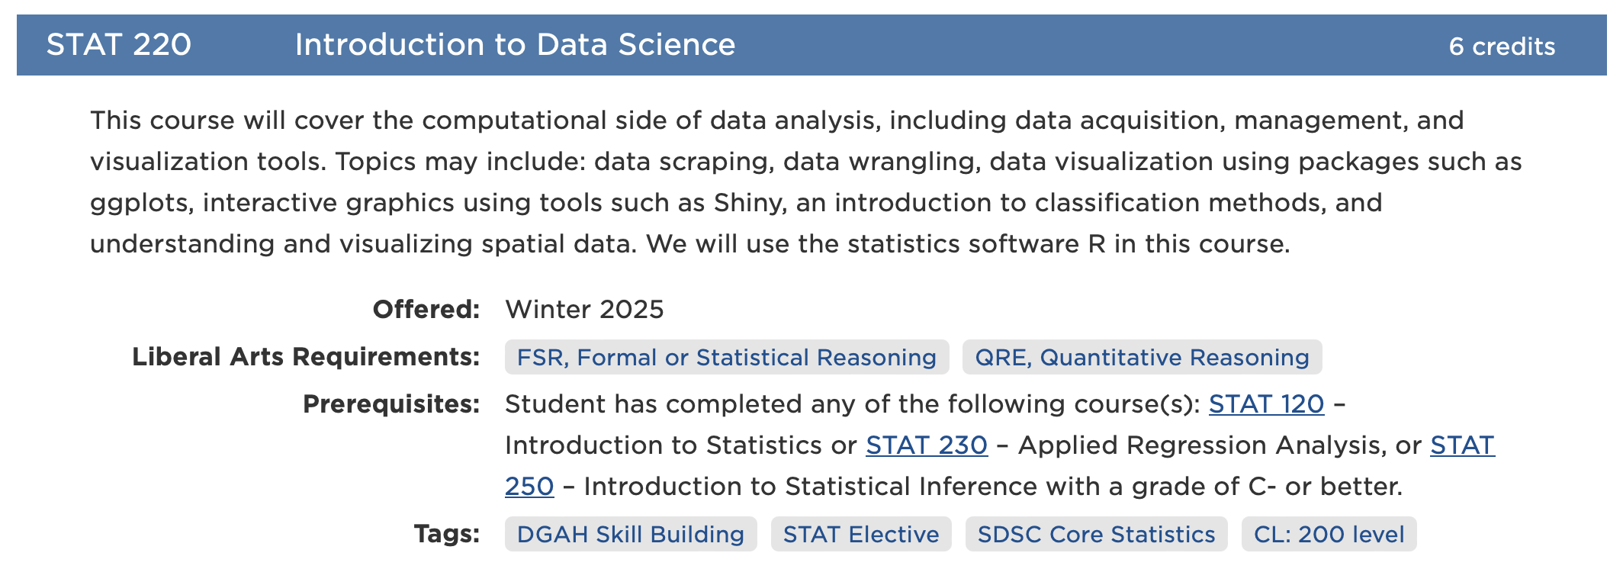
Task: Click the Offered field label
Action: [x=426, y=310]
